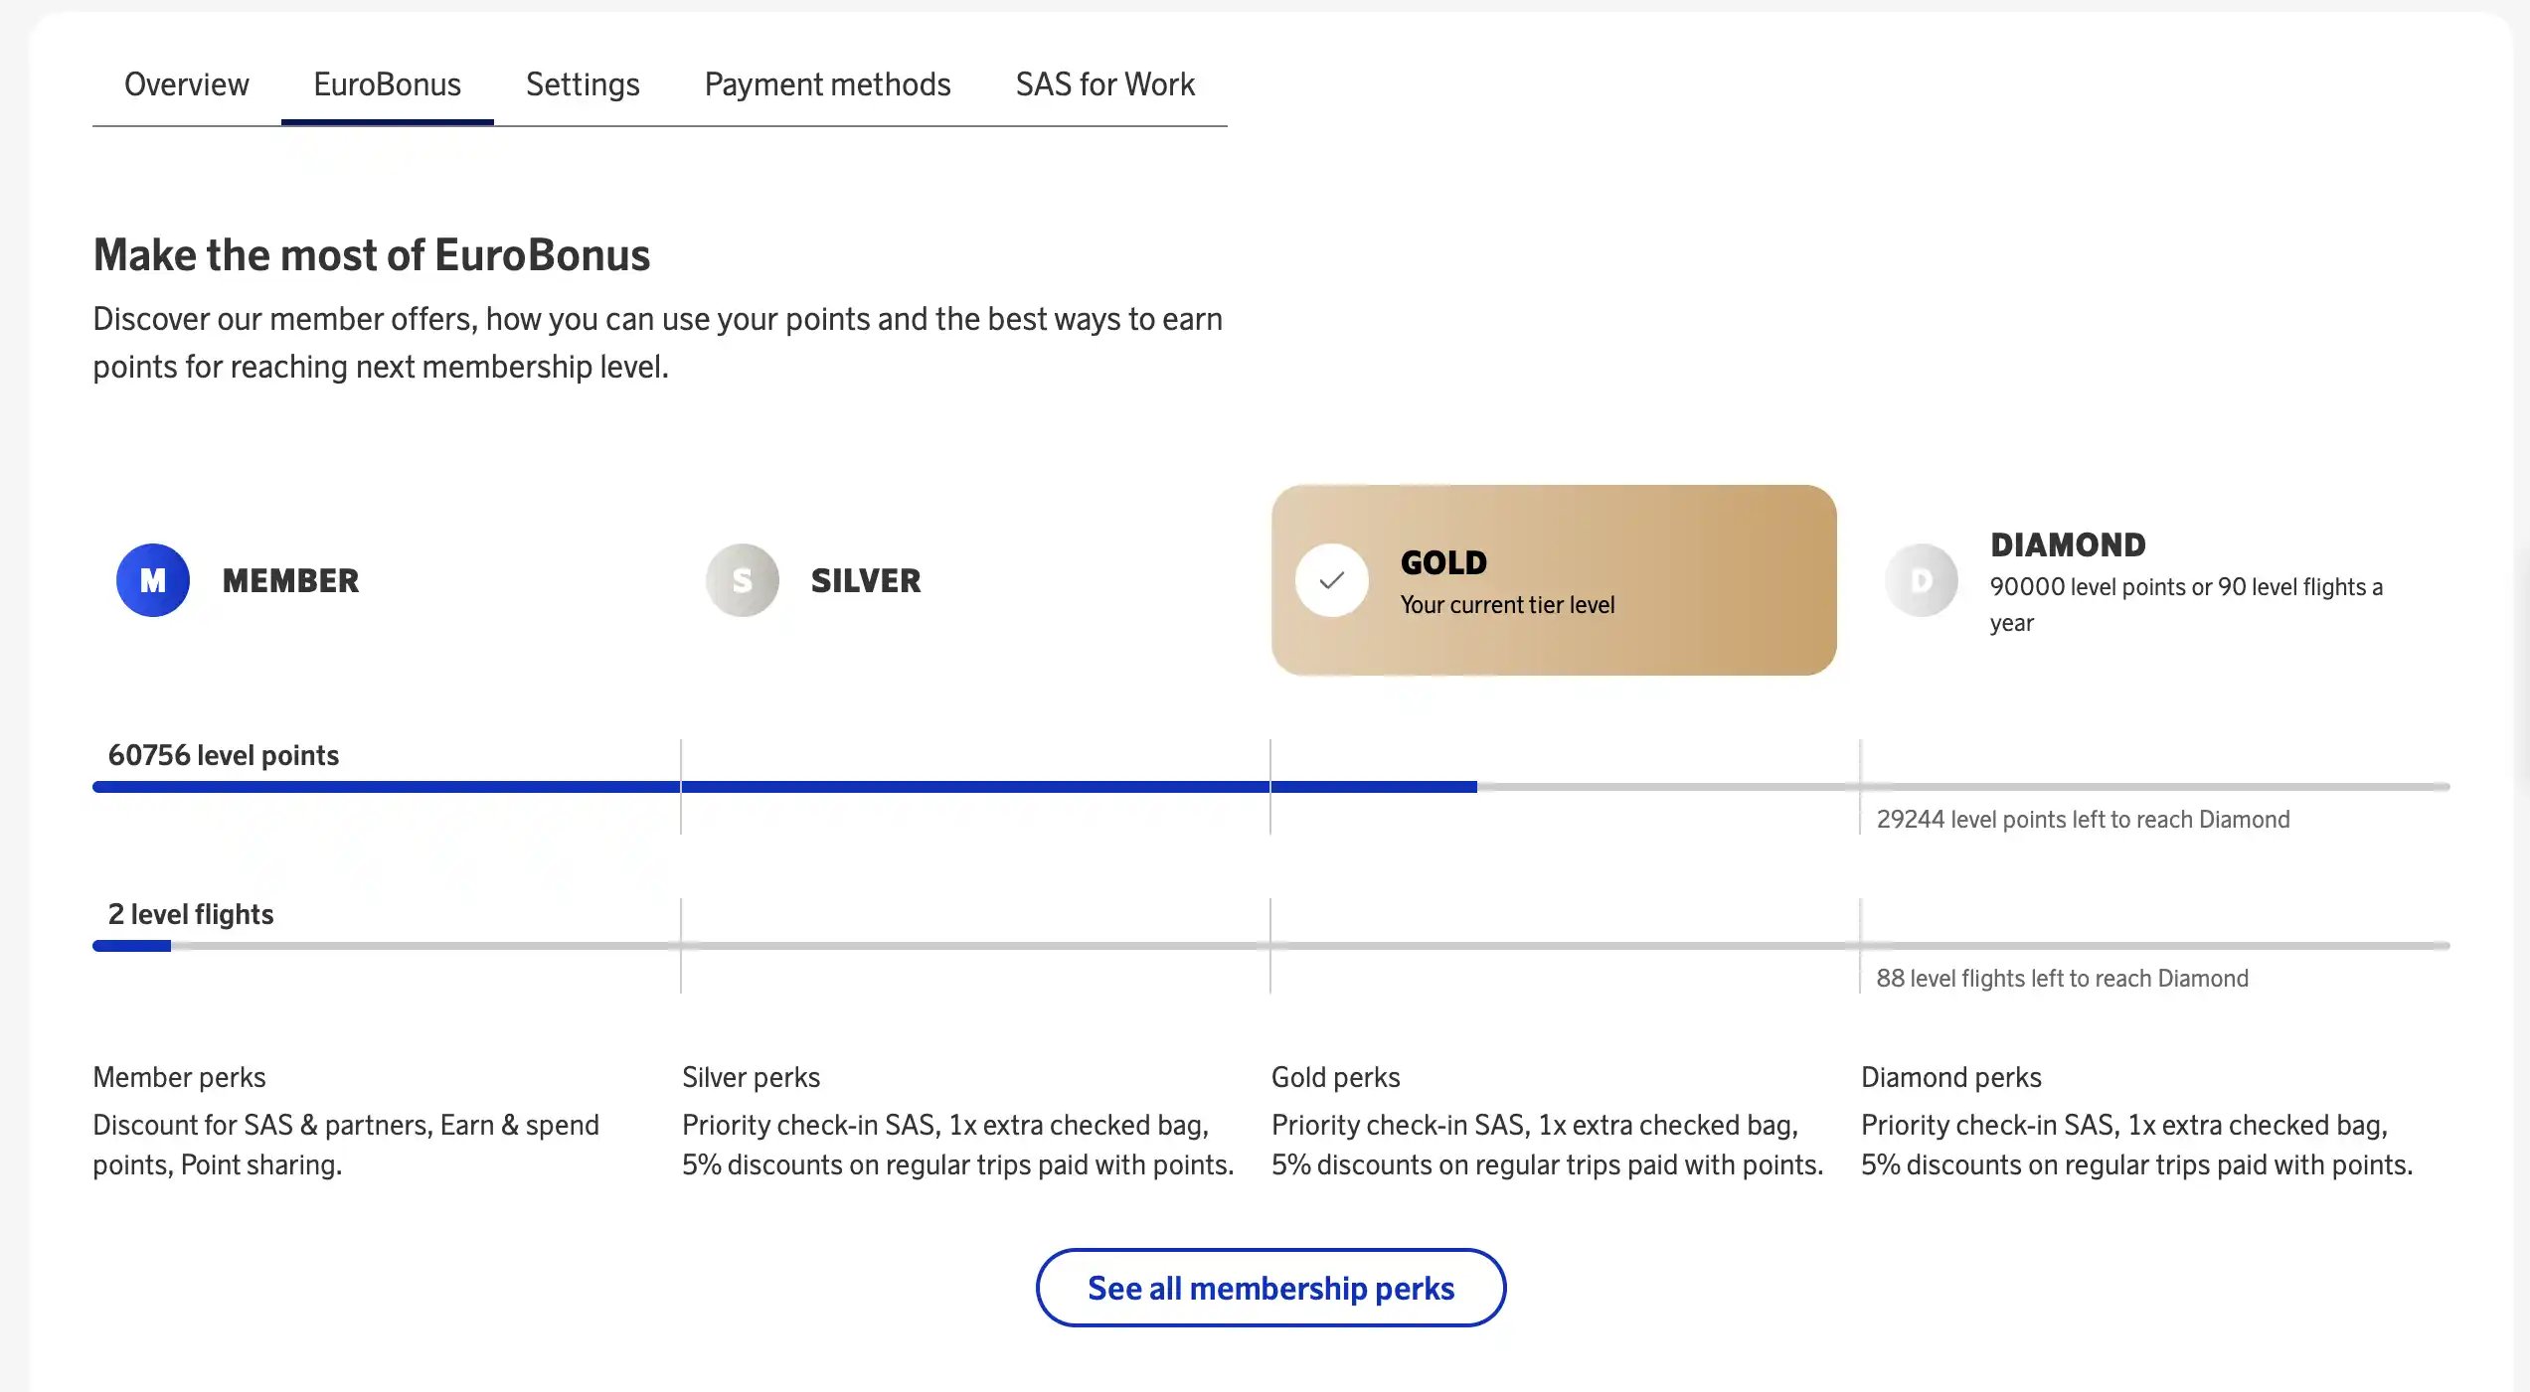Click the Diamond tier D icon
The width and height of the screenshot is (2530, 1392).
pyautogui.click(x=1921, y=580)
